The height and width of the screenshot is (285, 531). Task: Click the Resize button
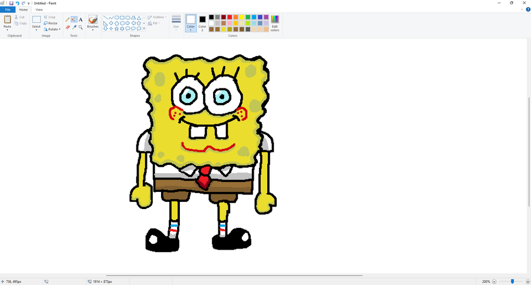pos(51,24)
